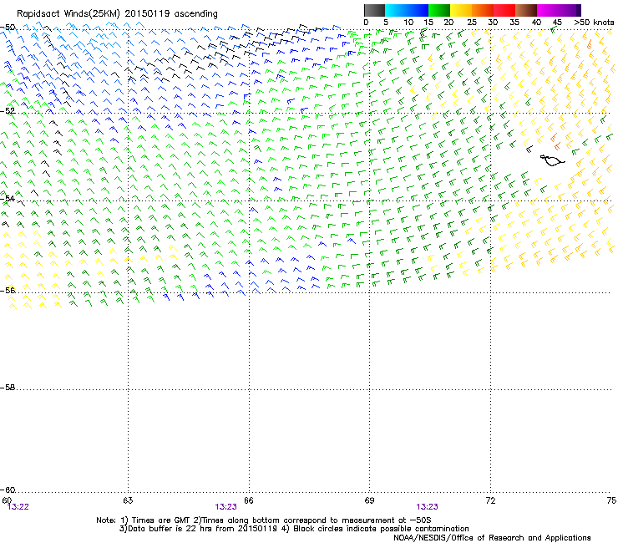Click the latitude label '-58'
Image resolution: width=618 pixels, height=543 pixels.
pos(8,388)
